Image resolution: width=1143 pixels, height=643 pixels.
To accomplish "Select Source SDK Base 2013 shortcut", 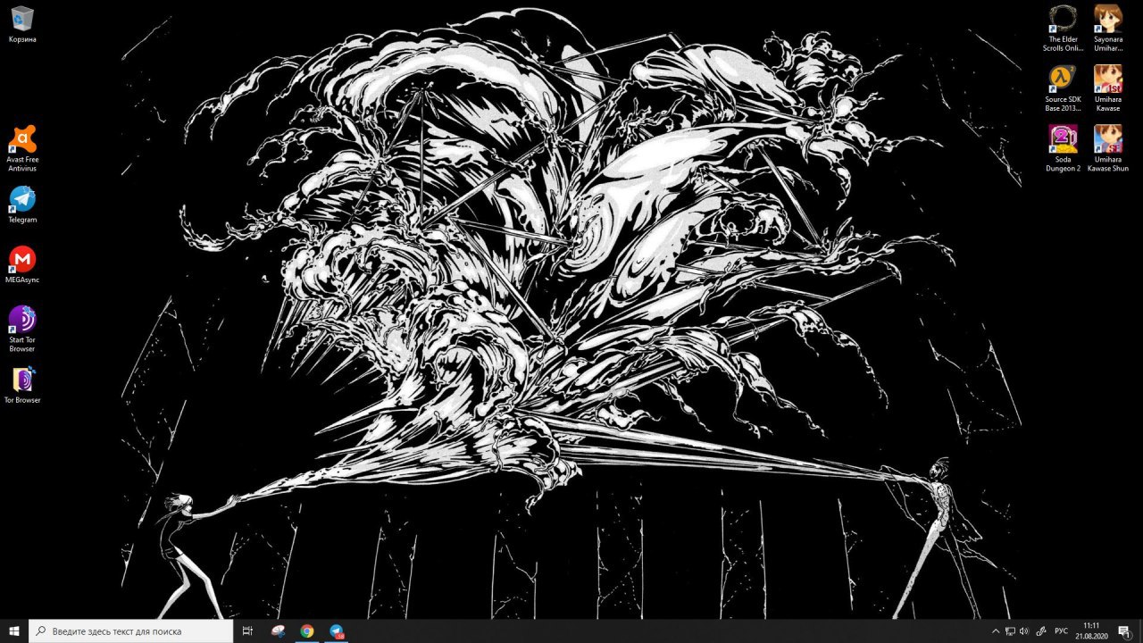I will point(1063,88).
